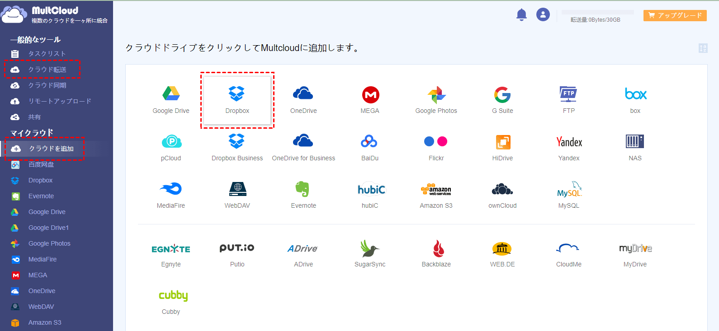Viewport: 719px width, 331px height.
Task: Add an FTP connection
Action: tap(569, 100)
